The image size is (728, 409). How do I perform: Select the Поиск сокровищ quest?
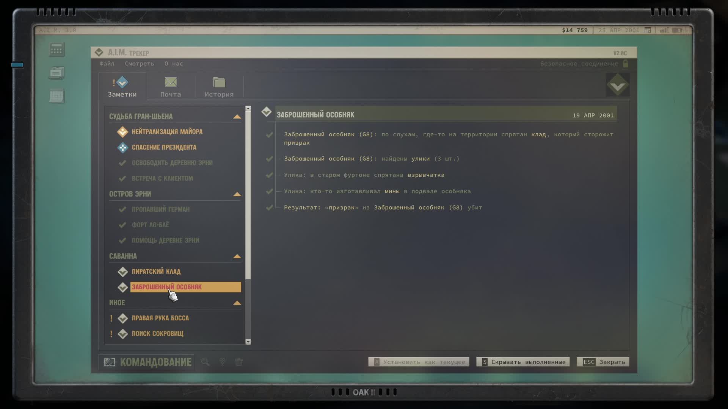tap(158, 334)
